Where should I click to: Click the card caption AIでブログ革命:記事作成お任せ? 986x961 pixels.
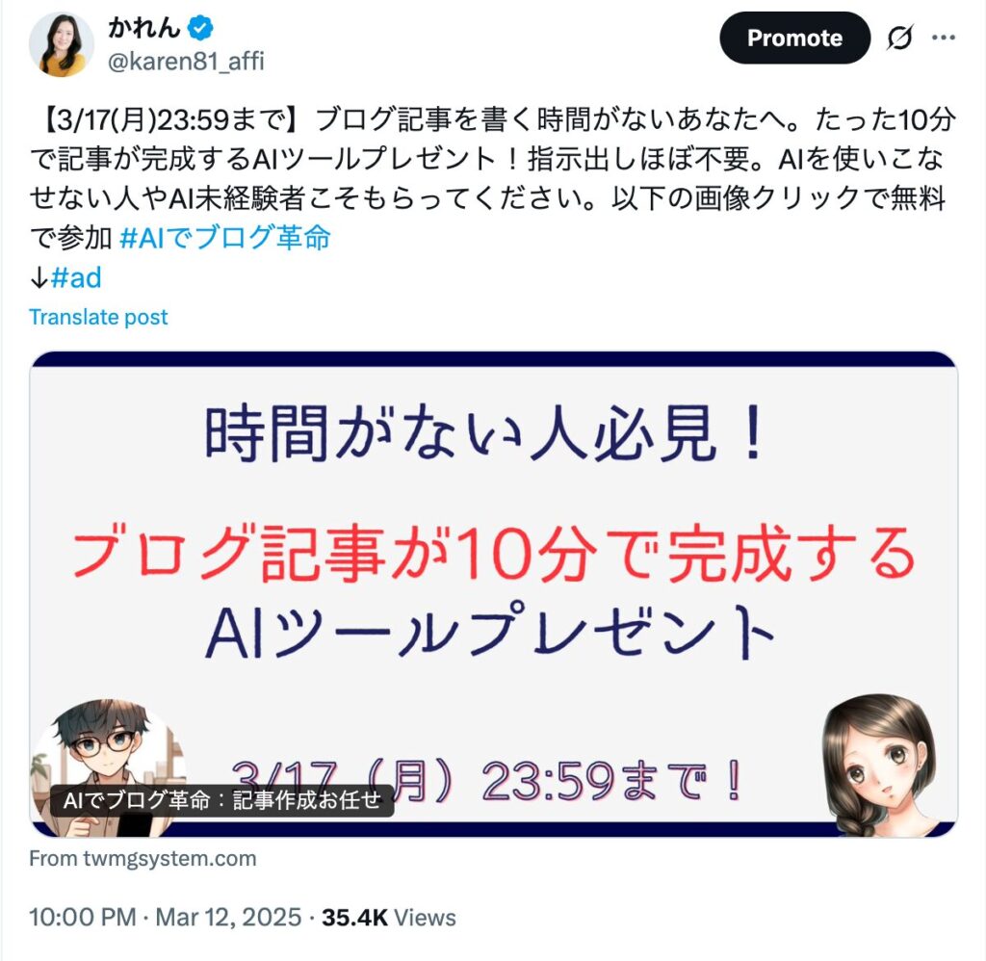(222, 800)
